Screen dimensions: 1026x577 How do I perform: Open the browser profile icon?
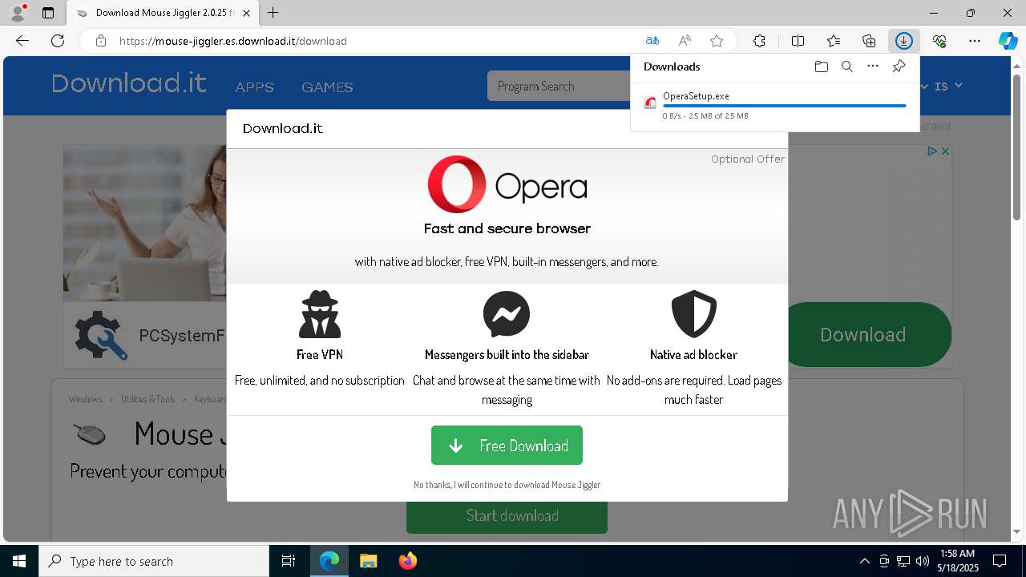coord(18,13)
